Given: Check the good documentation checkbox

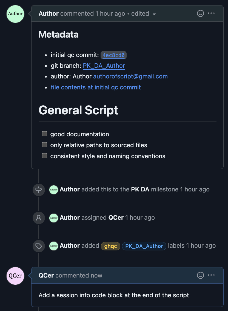Looking at the screenshot, I should [44, 134].
